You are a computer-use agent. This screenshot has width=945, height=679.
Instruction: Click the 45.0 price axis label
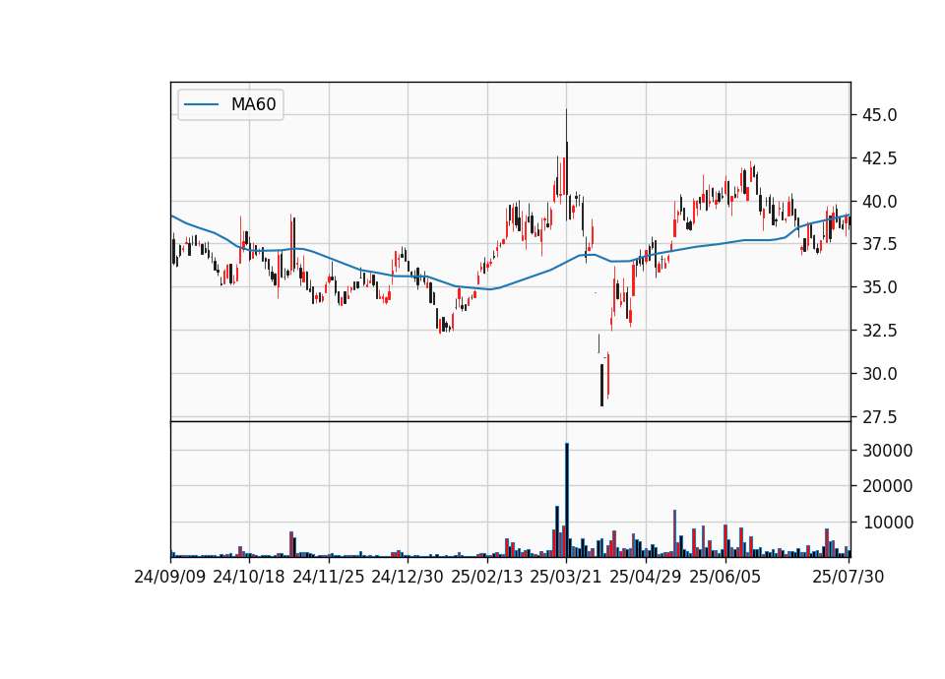click(879, 114)
